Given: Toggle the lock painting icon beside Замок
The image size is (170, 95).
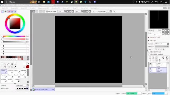Looking at the screenshot, I should pos(158,49).
